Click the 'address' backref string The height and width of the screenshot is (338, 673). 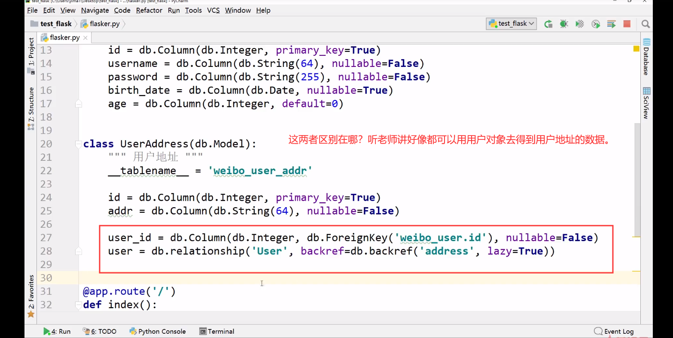[447, 251]
